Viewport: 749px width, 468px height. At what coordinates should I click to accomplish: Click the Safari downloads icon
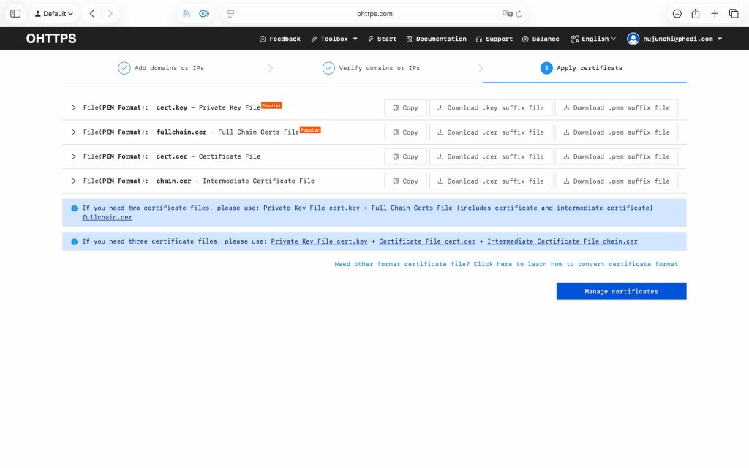click(x=677, y=13)
